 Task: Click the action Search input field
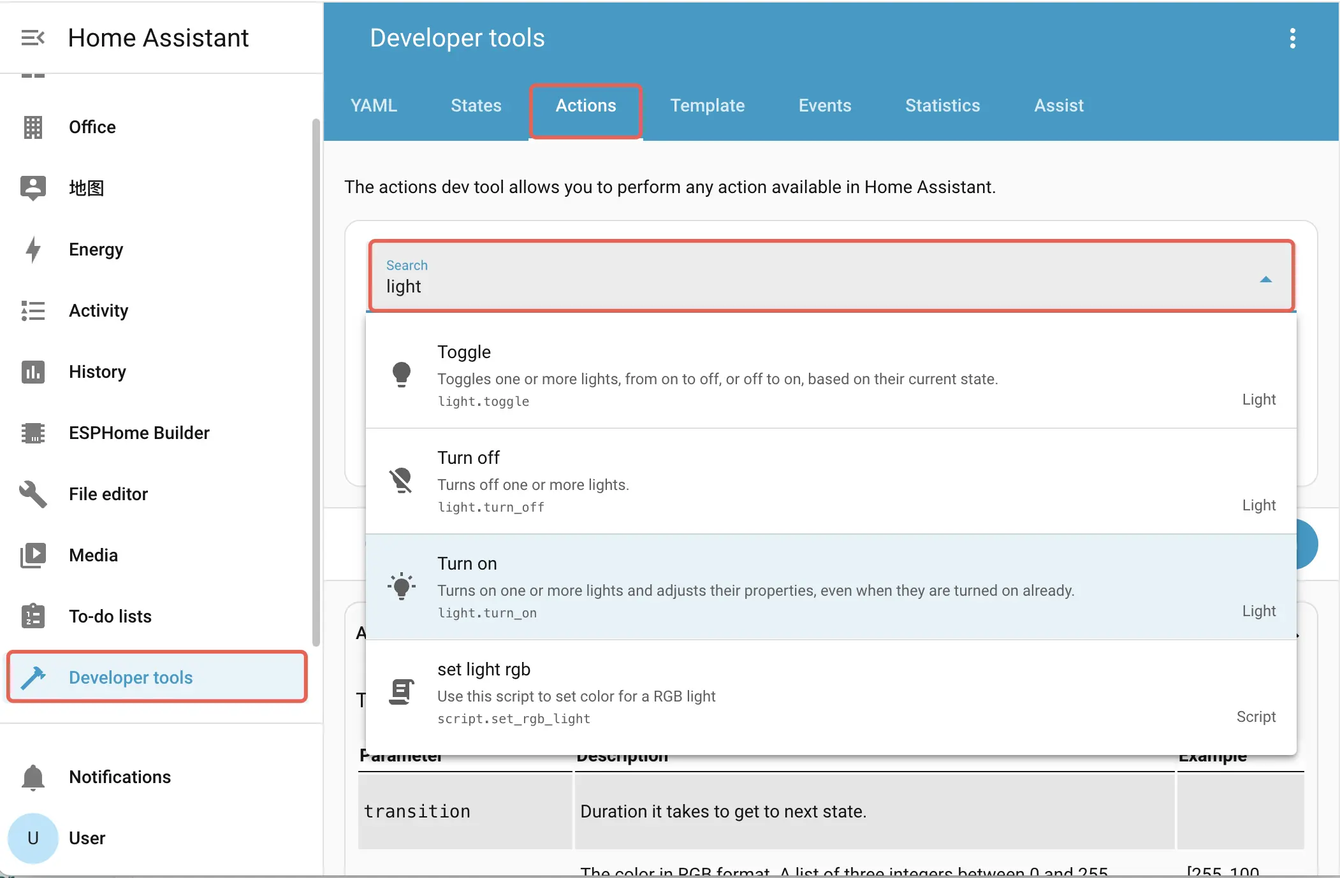(x=765, y=286)
